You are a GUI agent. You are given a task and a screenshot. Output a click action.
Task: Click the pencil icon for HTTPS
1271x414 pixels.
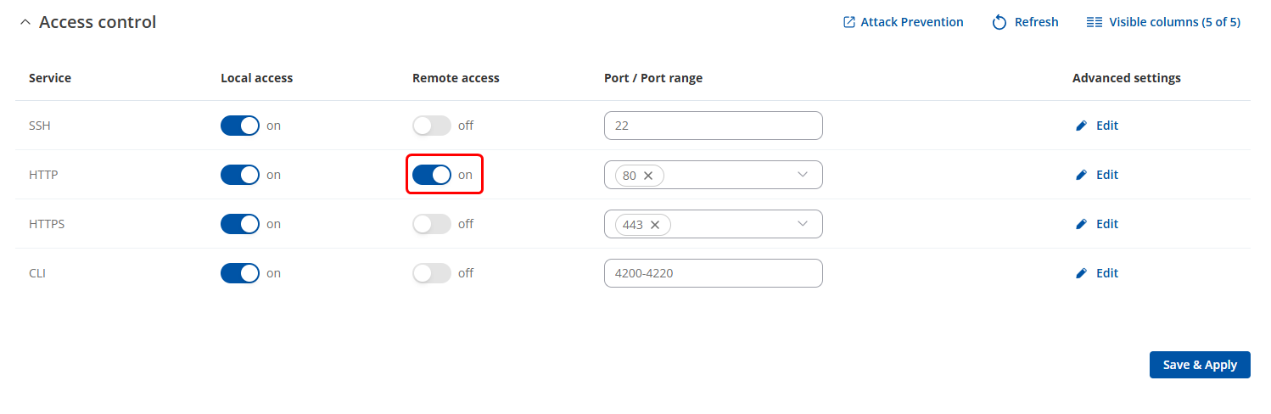click(x=1081, y=224)
